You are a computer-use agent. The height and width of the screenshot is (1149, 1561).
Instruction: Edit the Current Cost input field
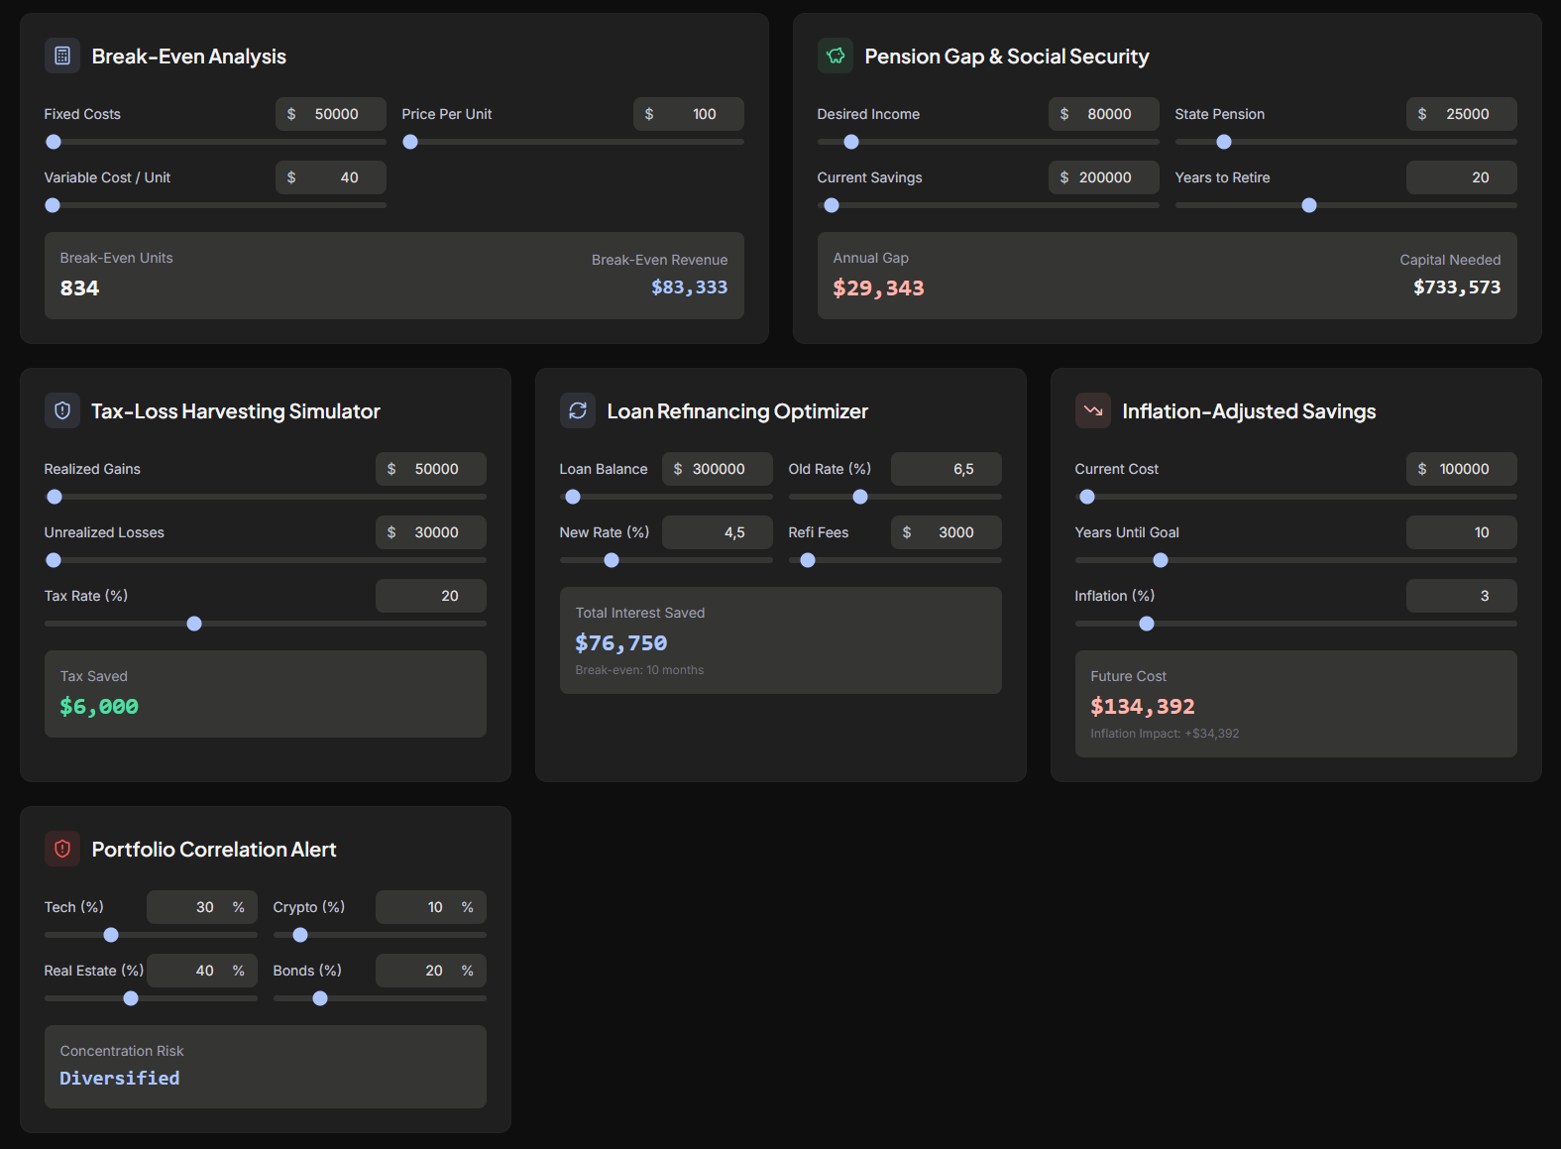pos(1462,469)
